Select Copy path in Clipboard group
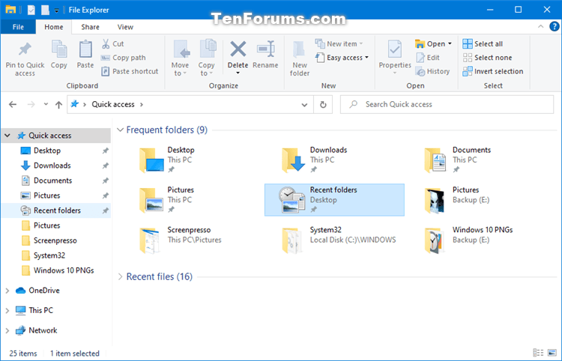 click(x=124, y=58)
